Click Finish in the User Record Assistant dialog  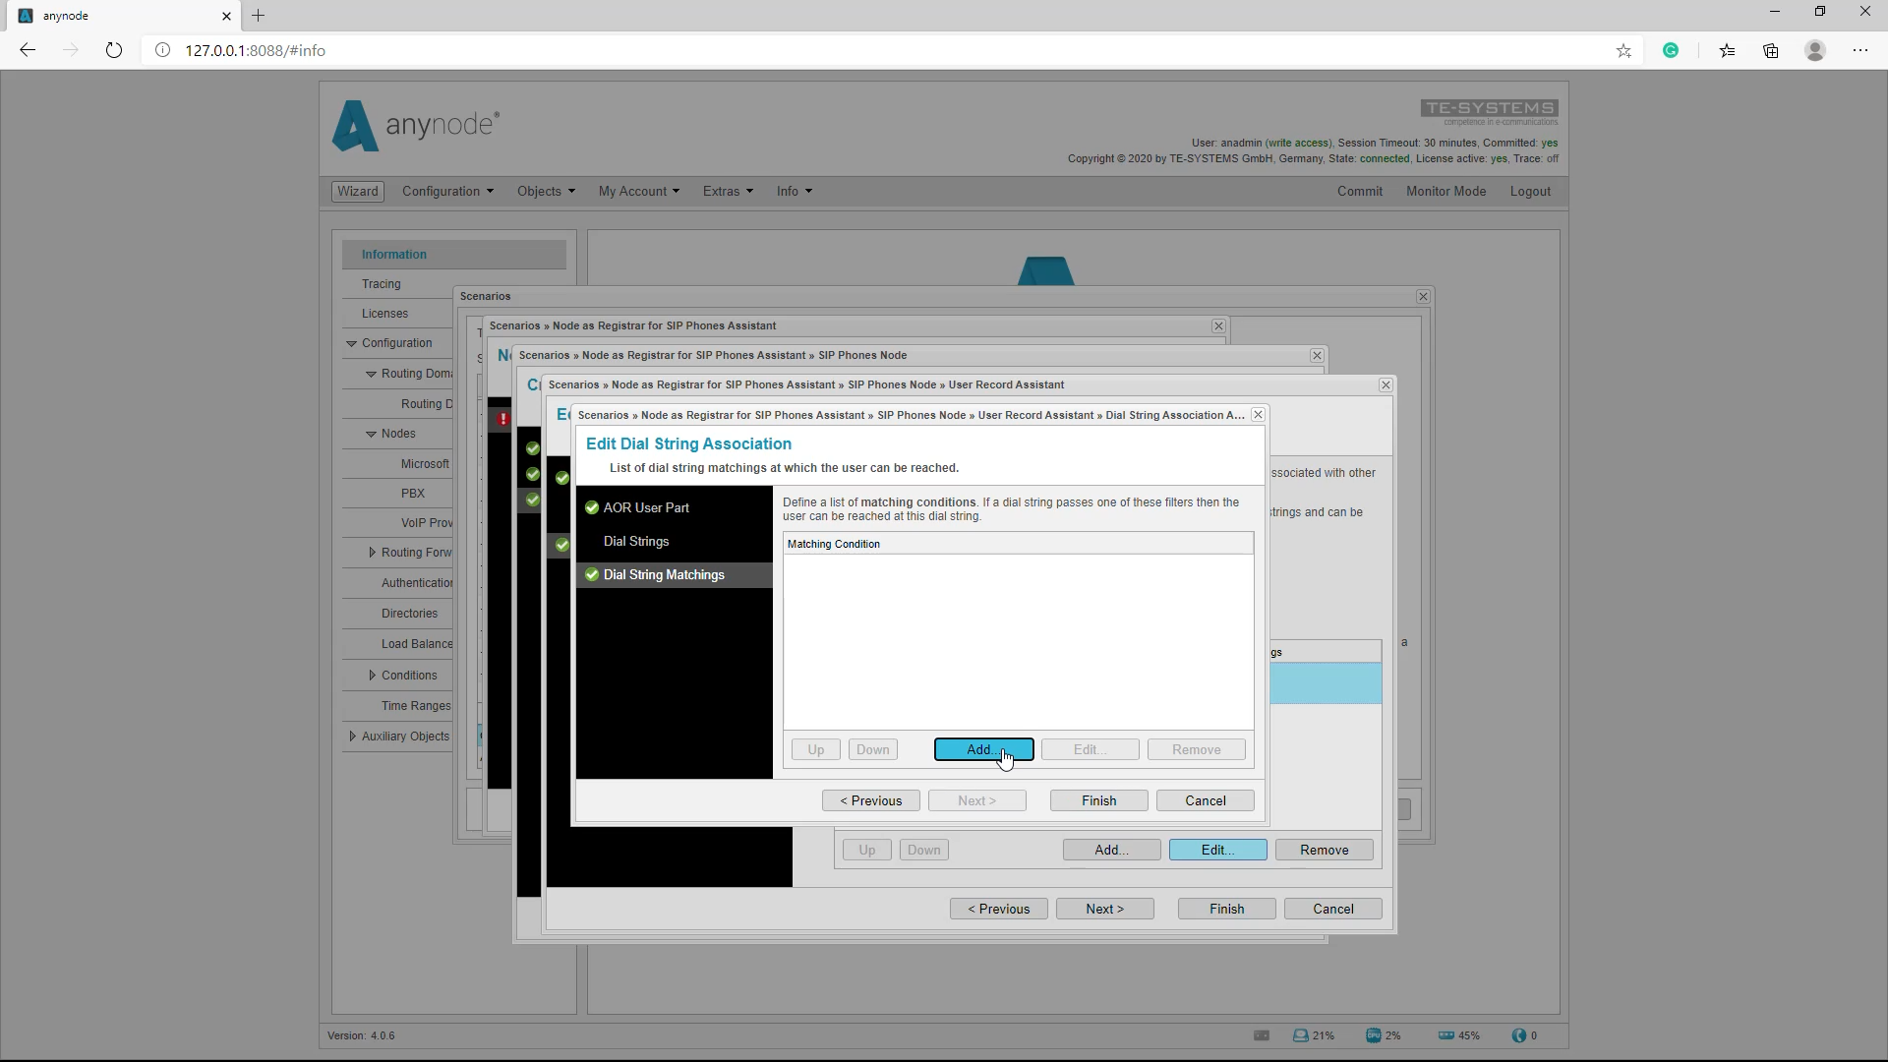pos(1226,909)
